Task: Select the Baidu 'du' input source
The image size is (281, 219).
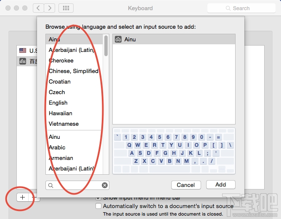Action: pyautogui.click(x=27, y=61)
